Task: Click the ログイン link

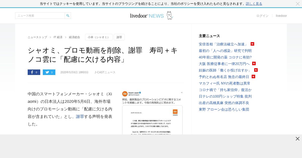Action: [x=262, y=16]
